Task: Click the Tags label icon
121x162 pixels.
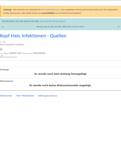Action: [x=1, y=42]
